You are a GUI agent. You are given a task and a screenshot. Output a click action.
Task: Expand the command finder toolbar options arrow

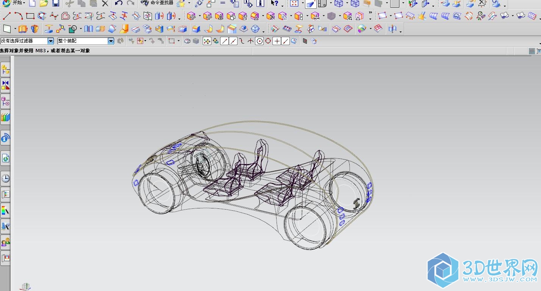[x=189, y=3]
